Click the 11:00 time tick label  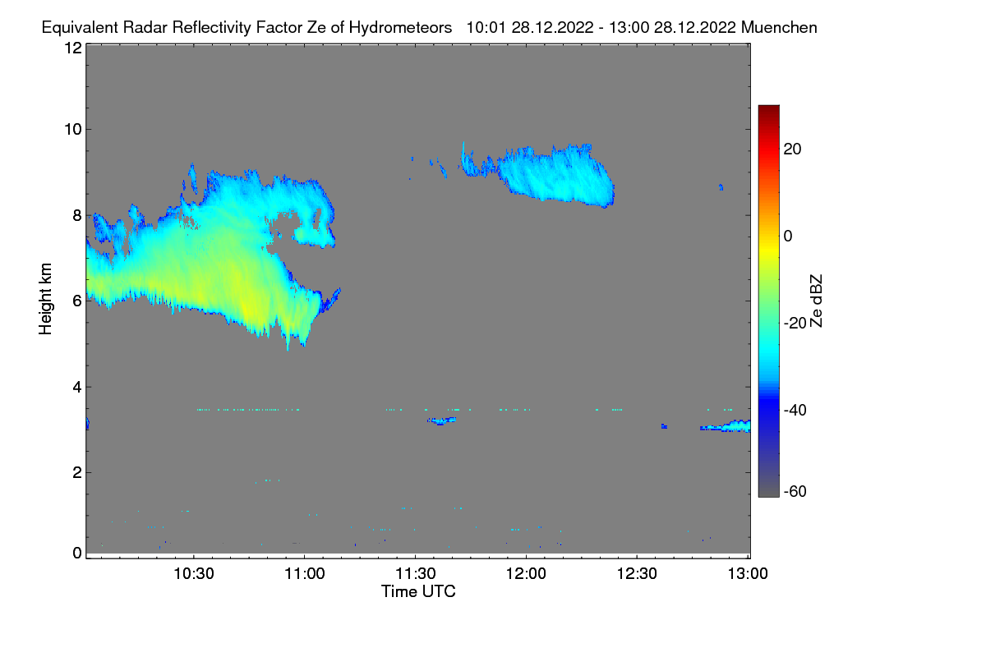(304, 574)
